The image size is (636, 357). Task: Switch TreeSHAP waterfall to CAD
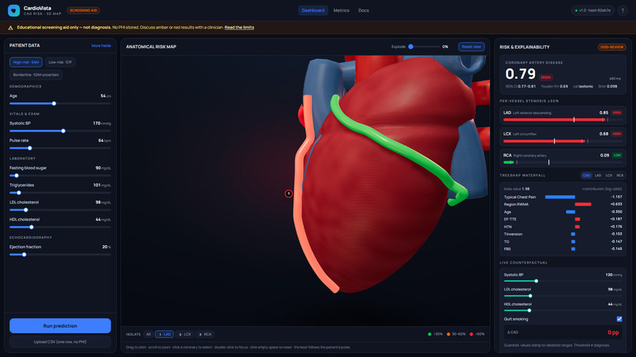586,176
